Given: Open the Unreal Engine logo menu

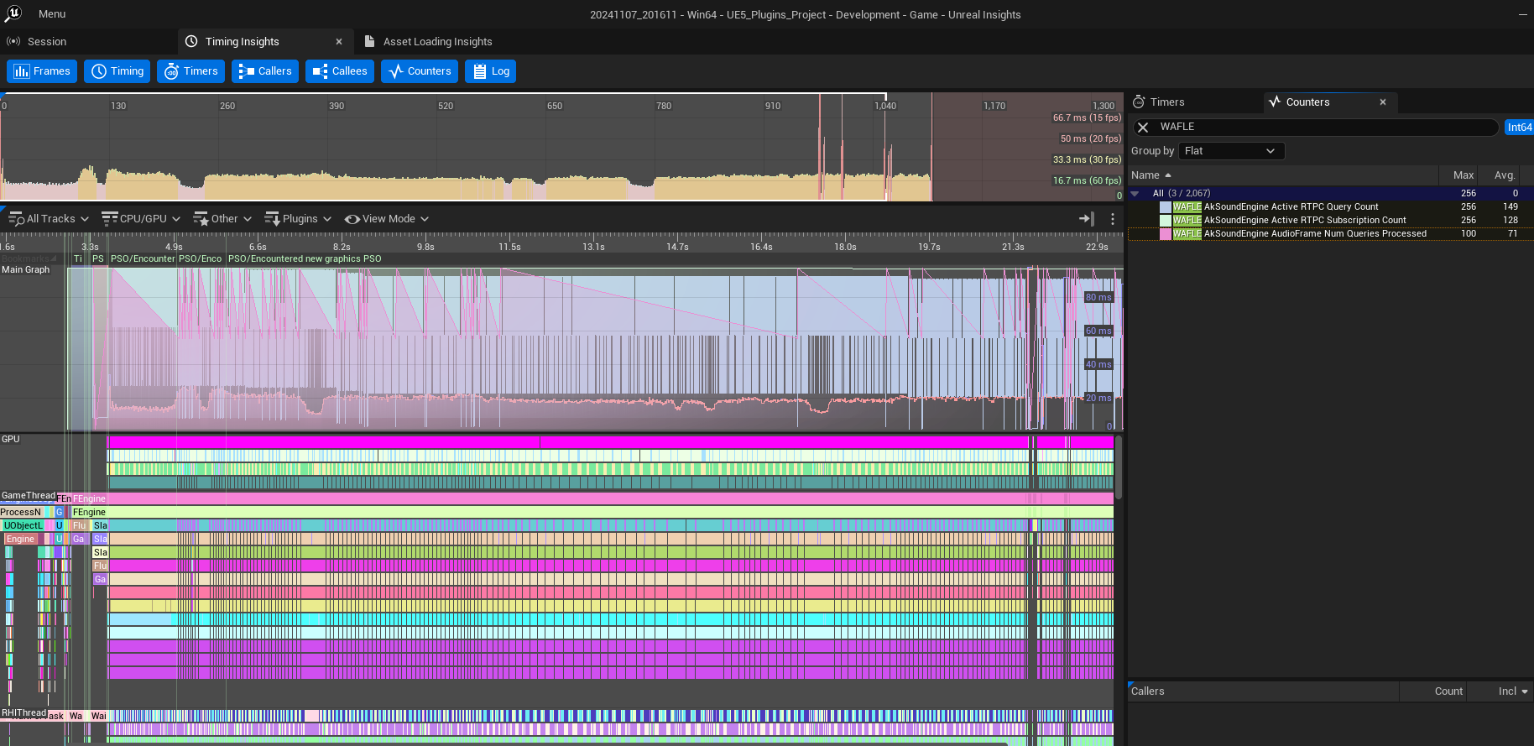Looking at the screenshot, I should pyautogui.click(x=13, y=13).
